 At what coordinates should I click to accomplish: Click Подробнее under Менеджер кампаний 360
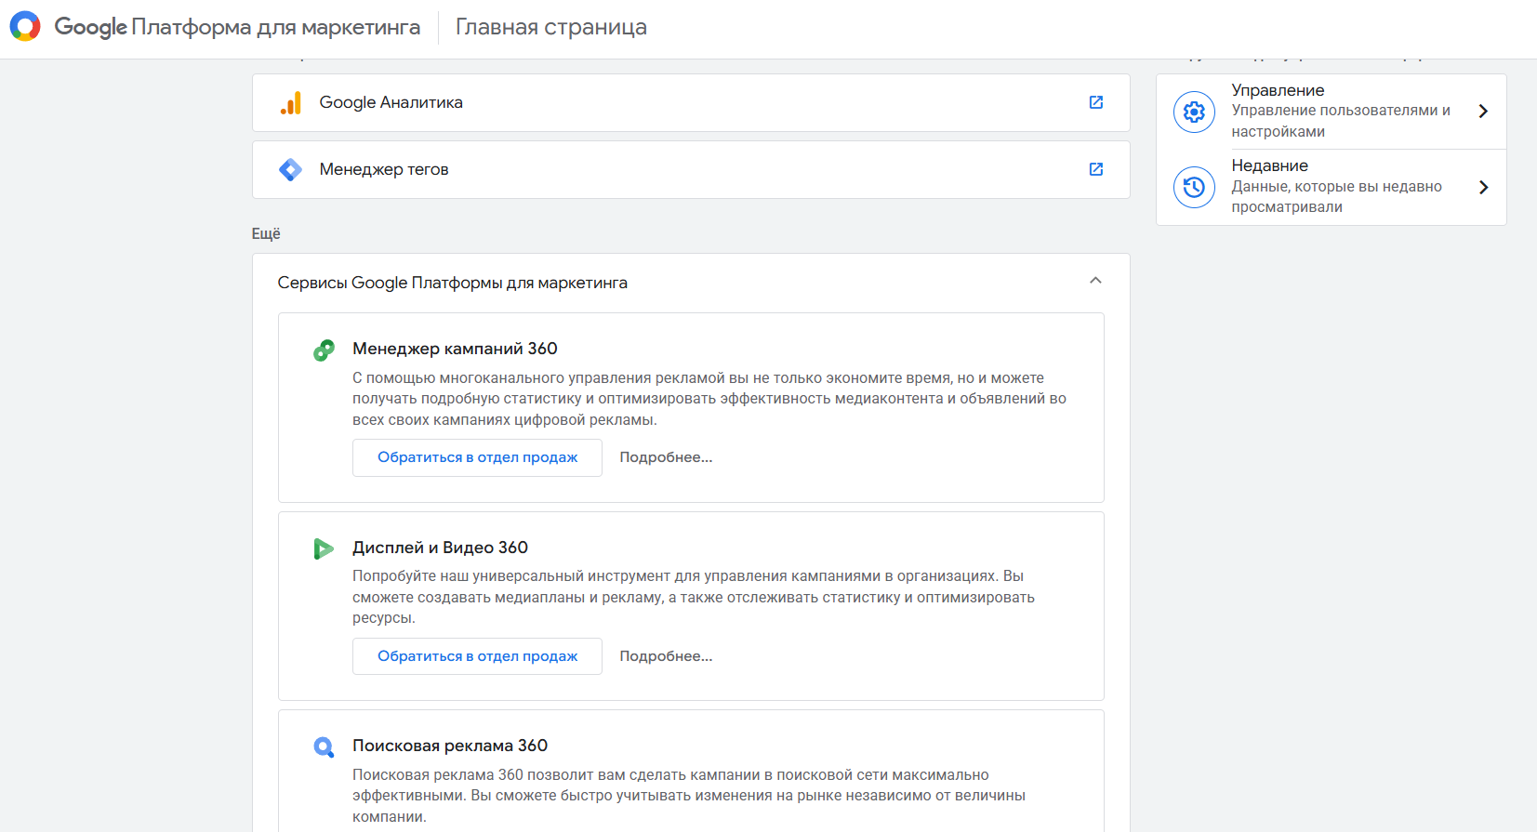click(x=666, y=457)
